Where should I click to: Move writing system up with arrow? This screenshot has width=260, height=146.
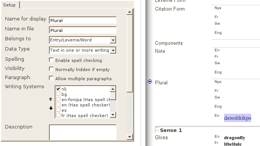tap(51, 99)
